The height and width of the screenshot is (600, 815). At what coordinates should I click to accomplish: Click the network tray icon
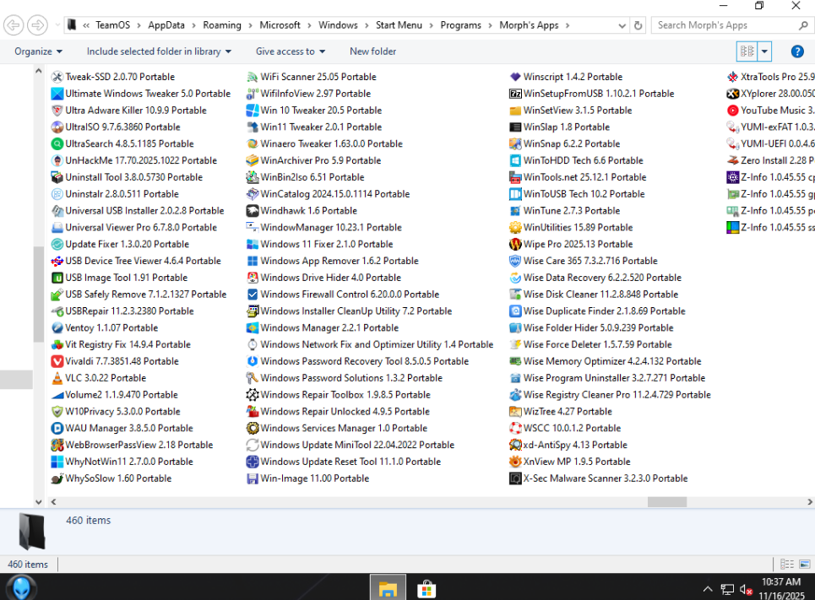tap(727, 590)
